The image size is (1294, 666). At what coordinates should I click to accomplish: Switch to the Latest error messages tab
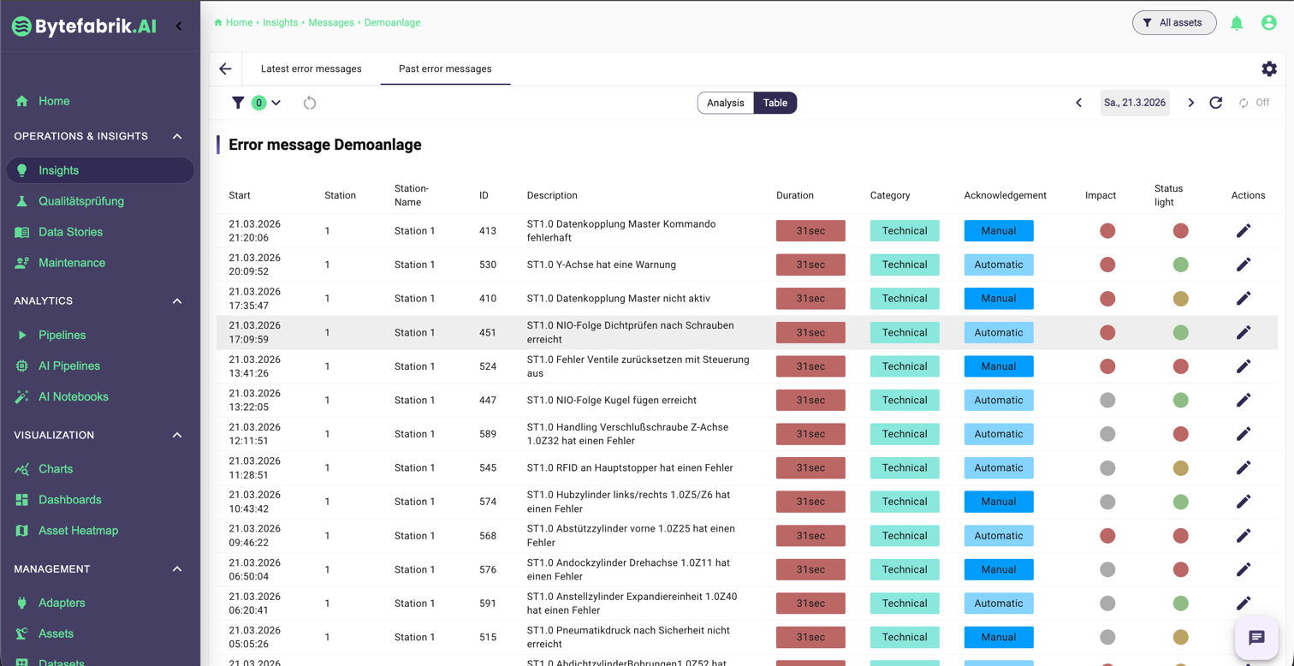pyautogui.click(x=311, y=68)
